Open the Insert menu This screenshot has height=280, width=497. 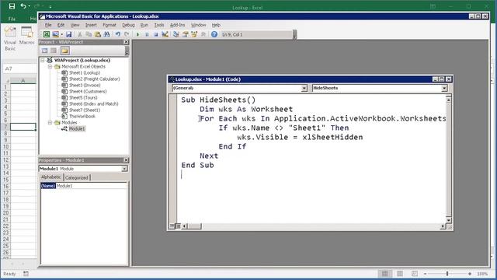pyautogui.click(x=91, y=25)
